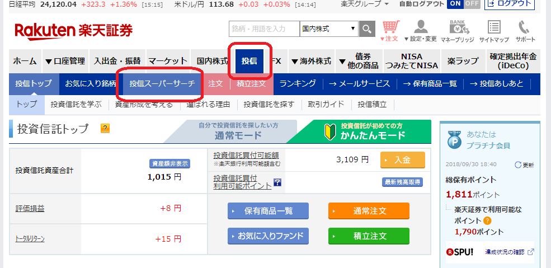The width and height of the screenshot is (551, 268).
Task: Open ランキング in submenu
Action: coord(298,84)
